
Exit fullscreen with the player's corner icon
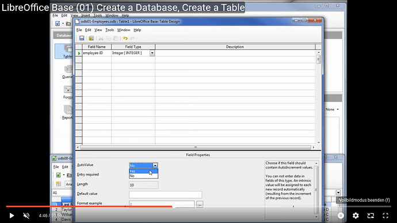tap(385, 216)
